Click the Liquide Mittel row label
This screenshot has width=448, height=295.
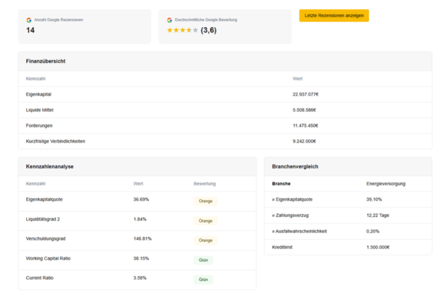pos(39,110)
